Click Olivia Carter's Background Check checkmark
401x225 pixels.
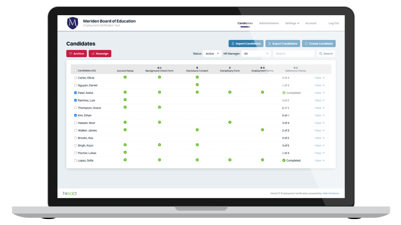click(159, 77)
